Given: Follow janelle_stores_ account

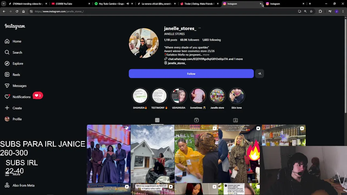Looking at the screenshot, I should click(x=191, y=74).
